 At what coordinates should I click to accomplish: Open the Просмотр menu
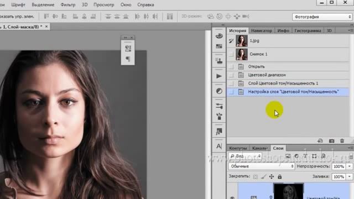click(104, 5)
